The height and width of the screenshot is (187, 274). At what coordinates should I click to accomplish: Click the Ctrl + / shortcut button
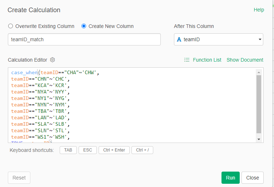pos(142,150)
